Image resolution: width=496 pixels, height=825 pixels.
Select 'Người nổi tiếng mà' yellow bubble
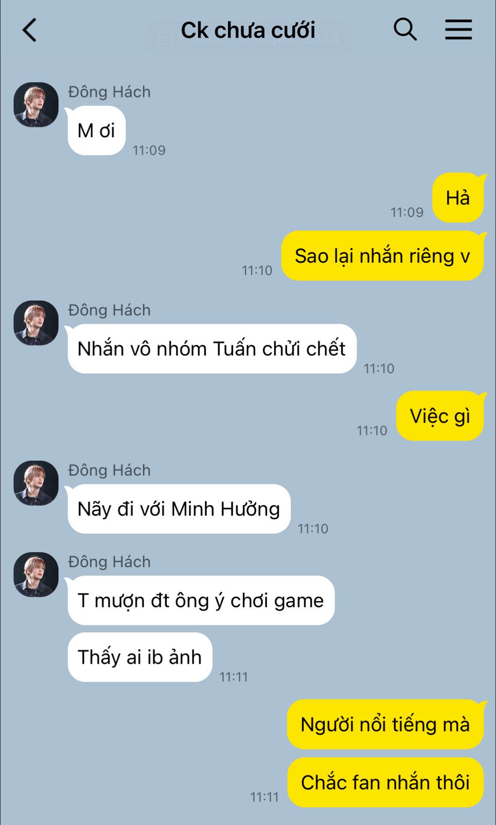(x=385, y=724)
